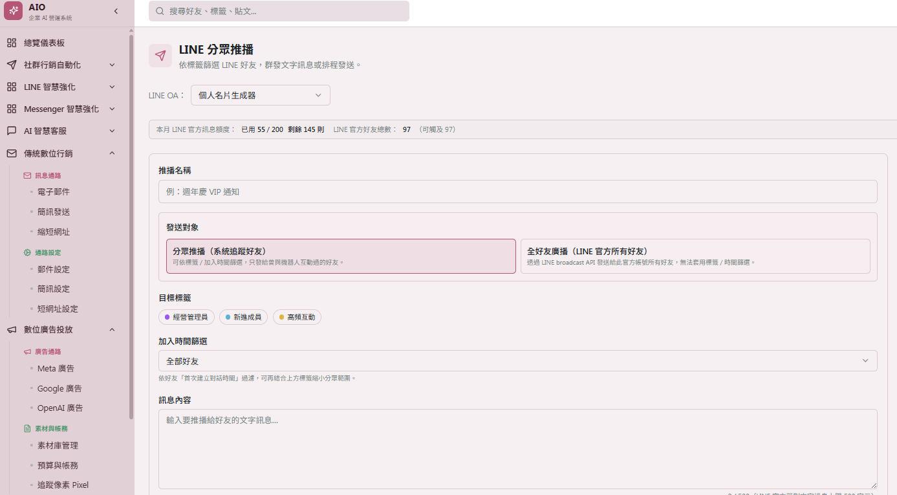Open 簡訊發送 in the sidebar
Viewport: 897px width, 495px height.
[54, 212]
